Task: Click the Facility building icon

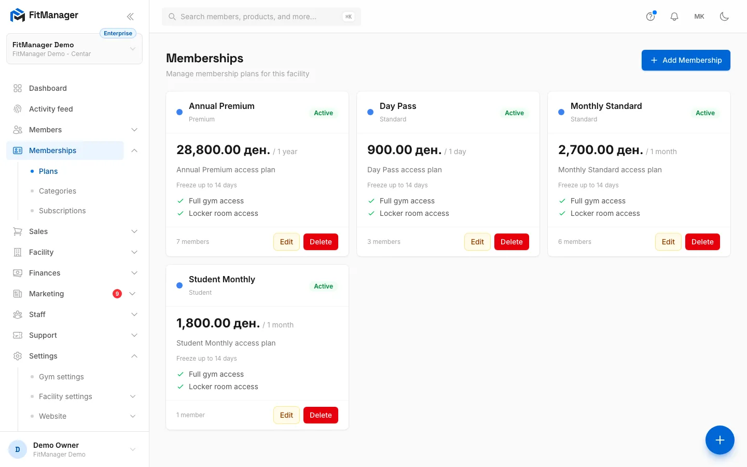Action: coord(18,252)
